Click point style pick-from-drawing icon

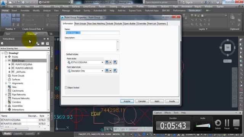click(115, 62)
